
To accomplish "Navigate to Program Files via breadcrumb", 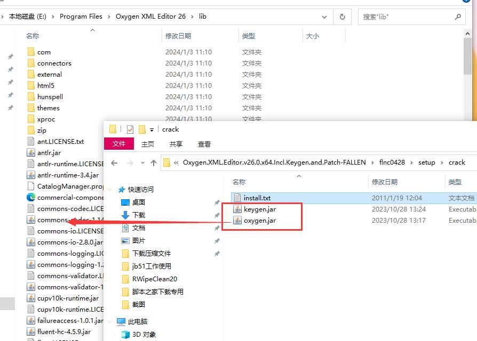I will point(81,17).
